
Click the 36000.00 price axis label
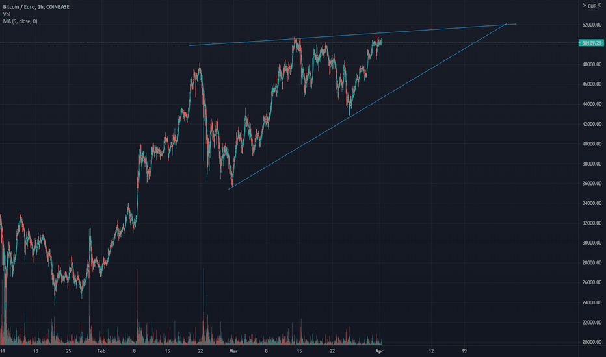click(592, 184)
